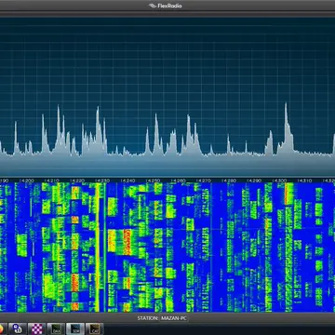Select the 14.220 frequency label
The width and height of the screenshot is (335, 335).
[x=77, y=181]
